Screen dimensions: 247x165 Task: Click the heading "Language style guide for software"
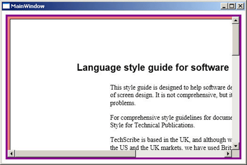(x=153, y=68)
